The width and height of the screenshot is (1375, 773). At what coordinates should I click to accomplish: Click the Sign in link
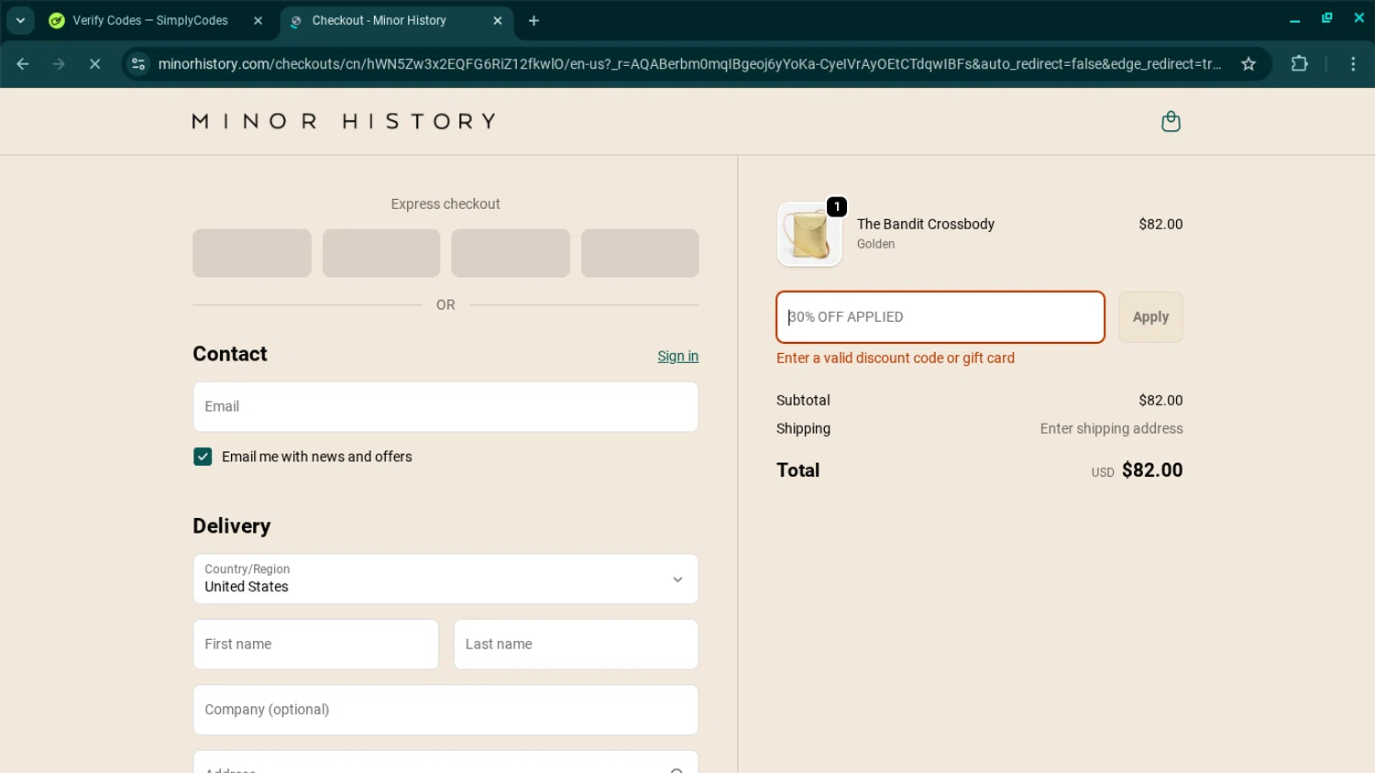pyautogui.click(x=677, y=356)
